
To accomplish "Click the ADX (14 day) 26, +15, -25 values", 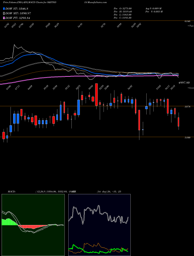I will 109,191.
